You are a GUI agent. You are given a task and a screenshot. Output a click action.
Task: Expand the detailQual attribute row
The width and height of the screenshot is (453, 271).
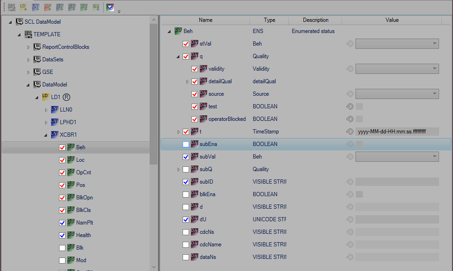click(x=187, y=82)
